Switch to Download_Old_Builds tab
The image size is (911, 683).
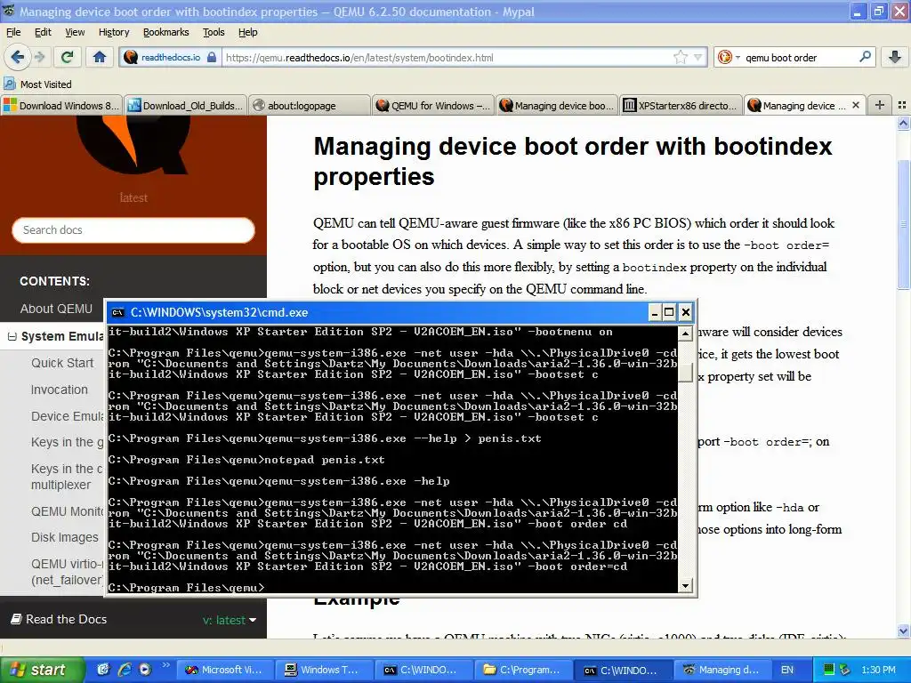pos(186,105)
